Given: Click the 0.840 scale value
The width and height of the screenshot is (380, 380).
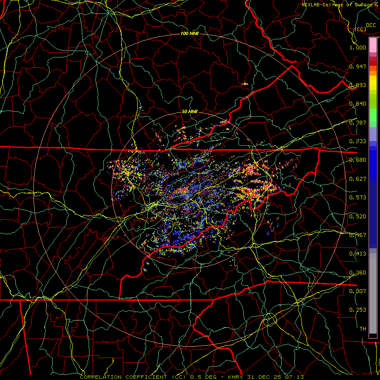Looking at the screenshot, I should [358, 104].
